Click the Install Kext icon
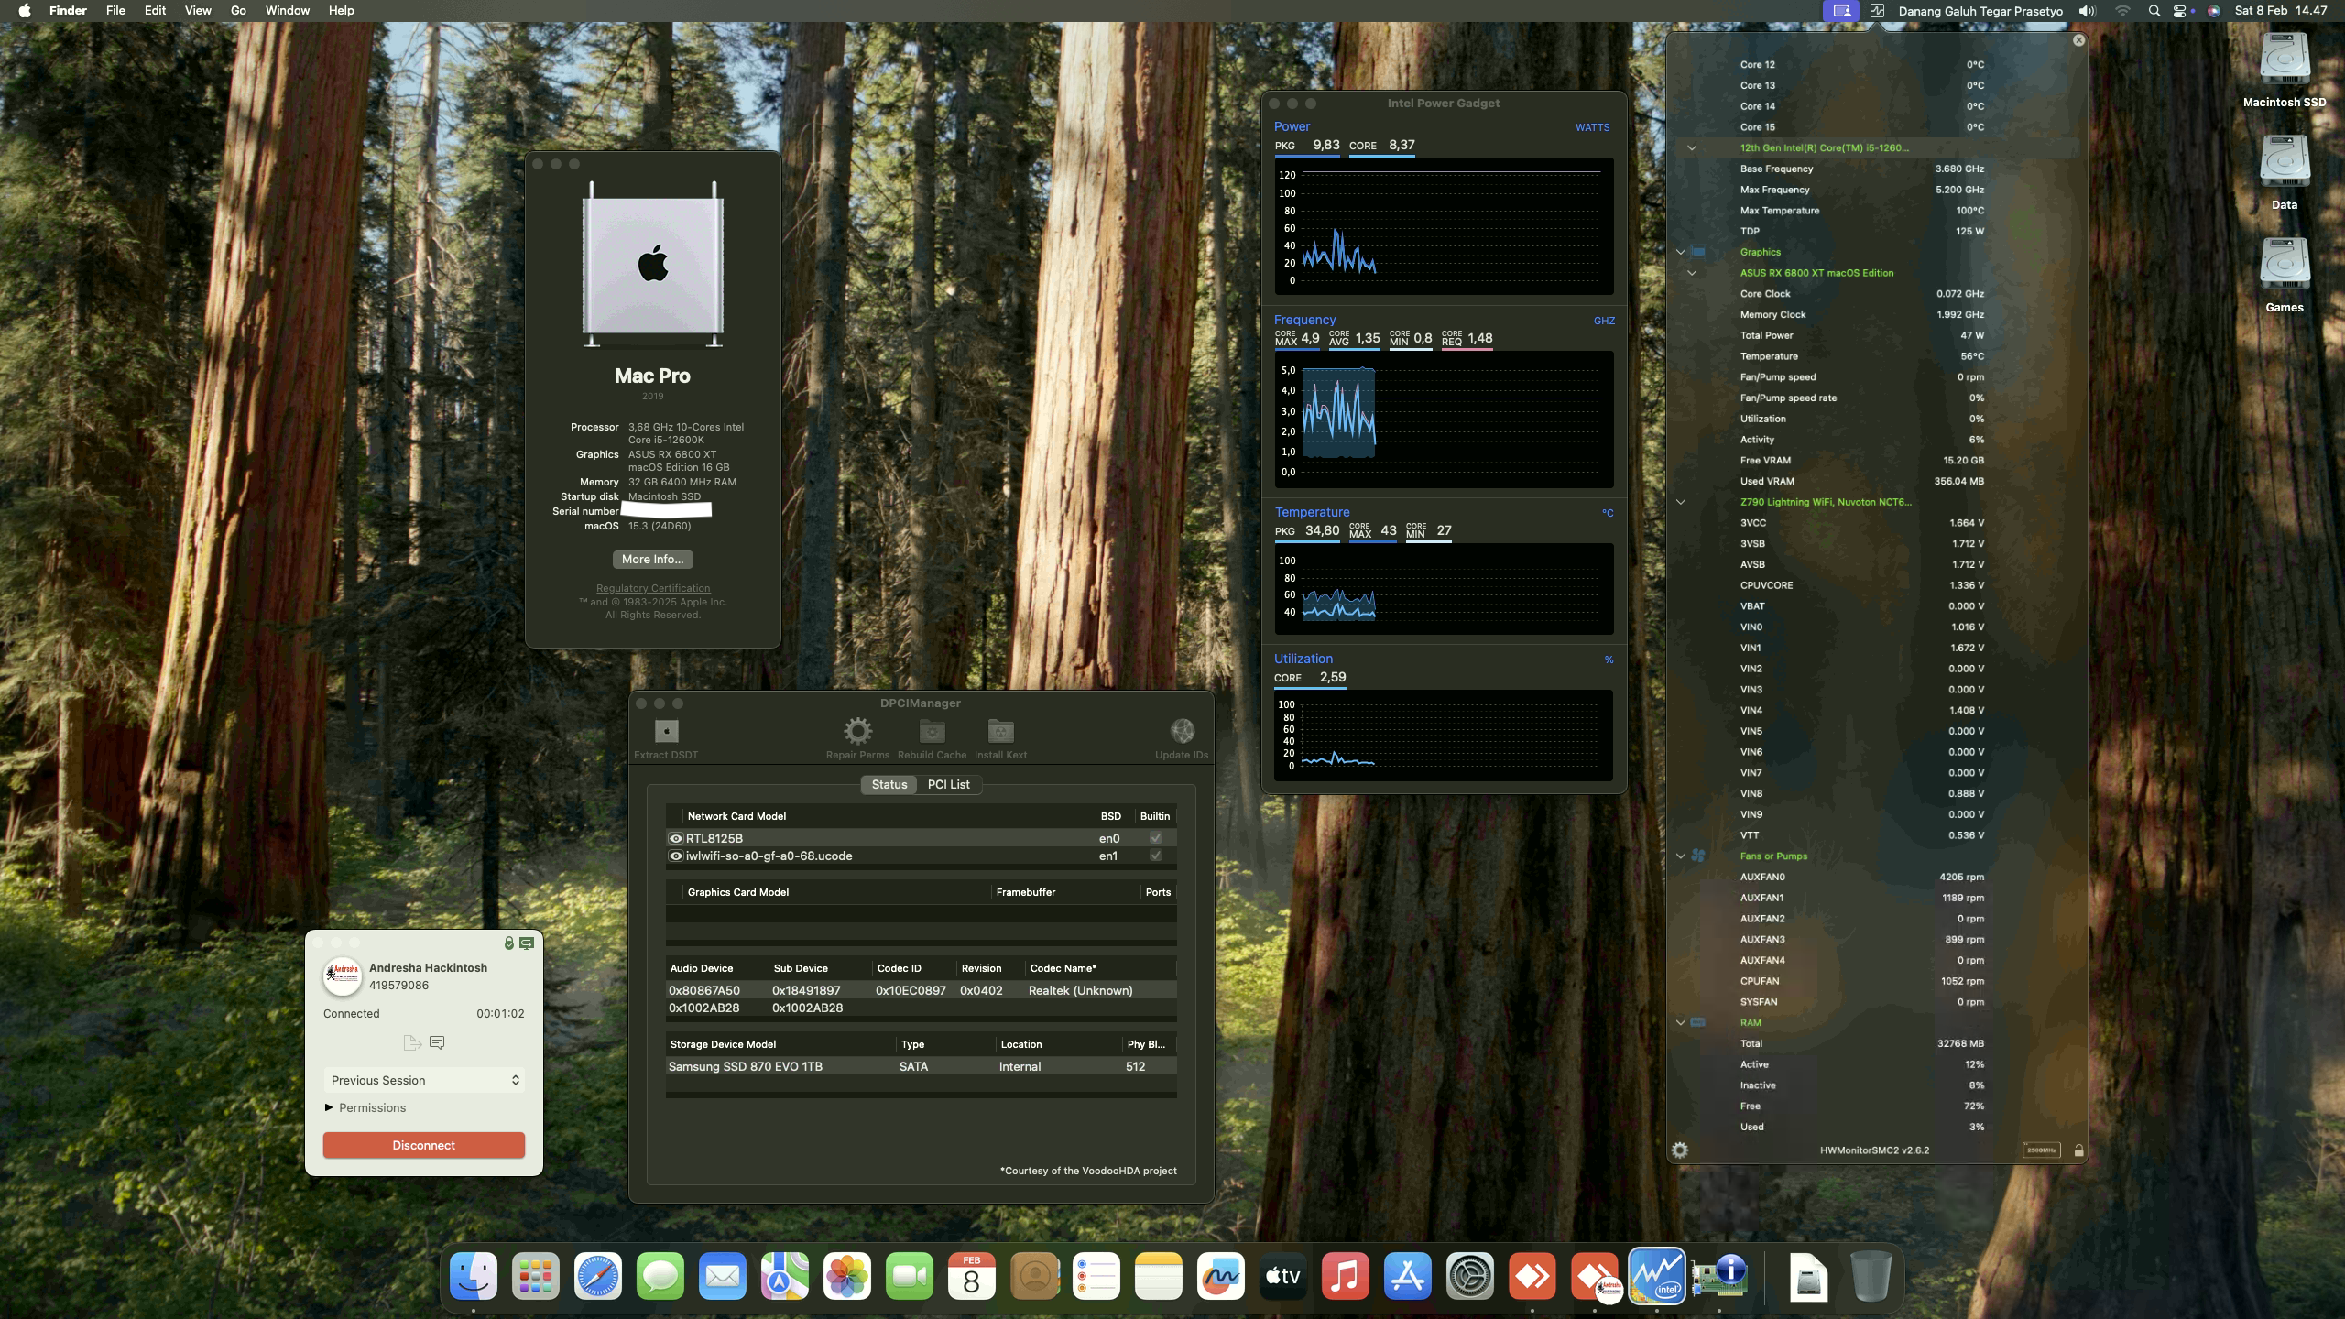Screen dimensions: 2345x1319 pos(998,730)
